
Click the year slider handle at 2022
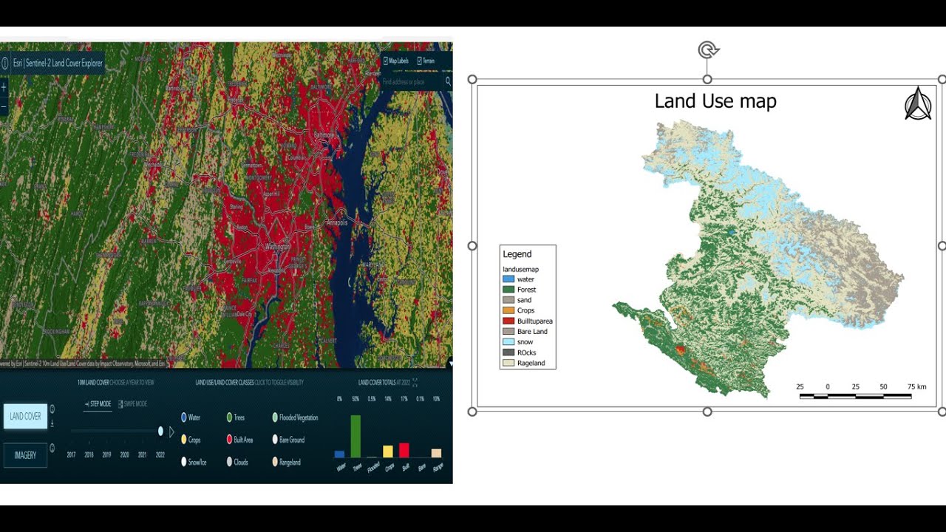(160, 431)
